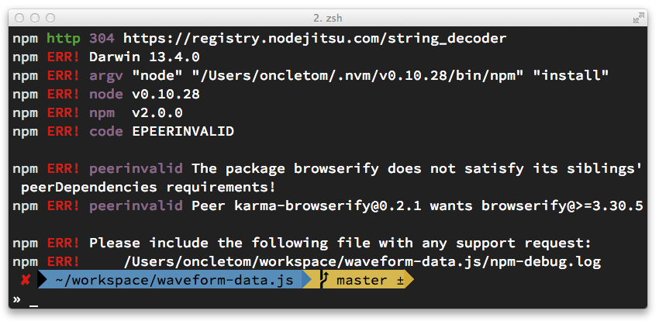The image size is (659, 321).
Task: Click the green "http" status text
Action: click(64, 37)
